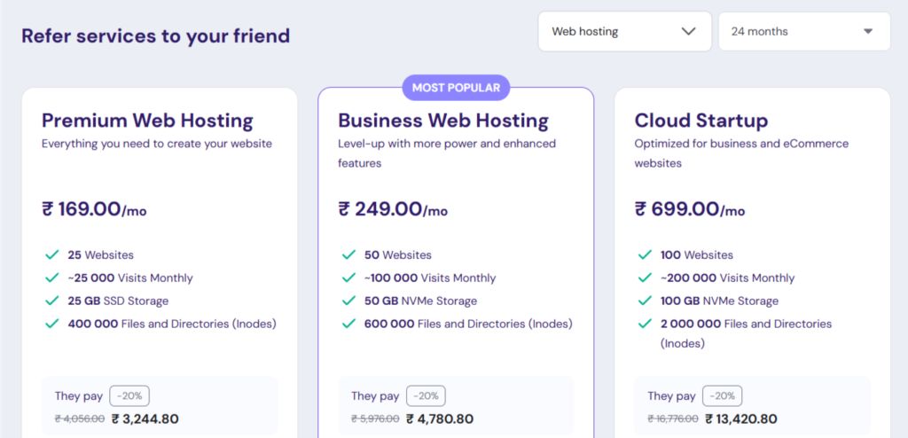Screen dimensions: 908x438
Task: Click the ₹ 249.00/mo price
Action: pyautogui.click(x=393, y=210)
